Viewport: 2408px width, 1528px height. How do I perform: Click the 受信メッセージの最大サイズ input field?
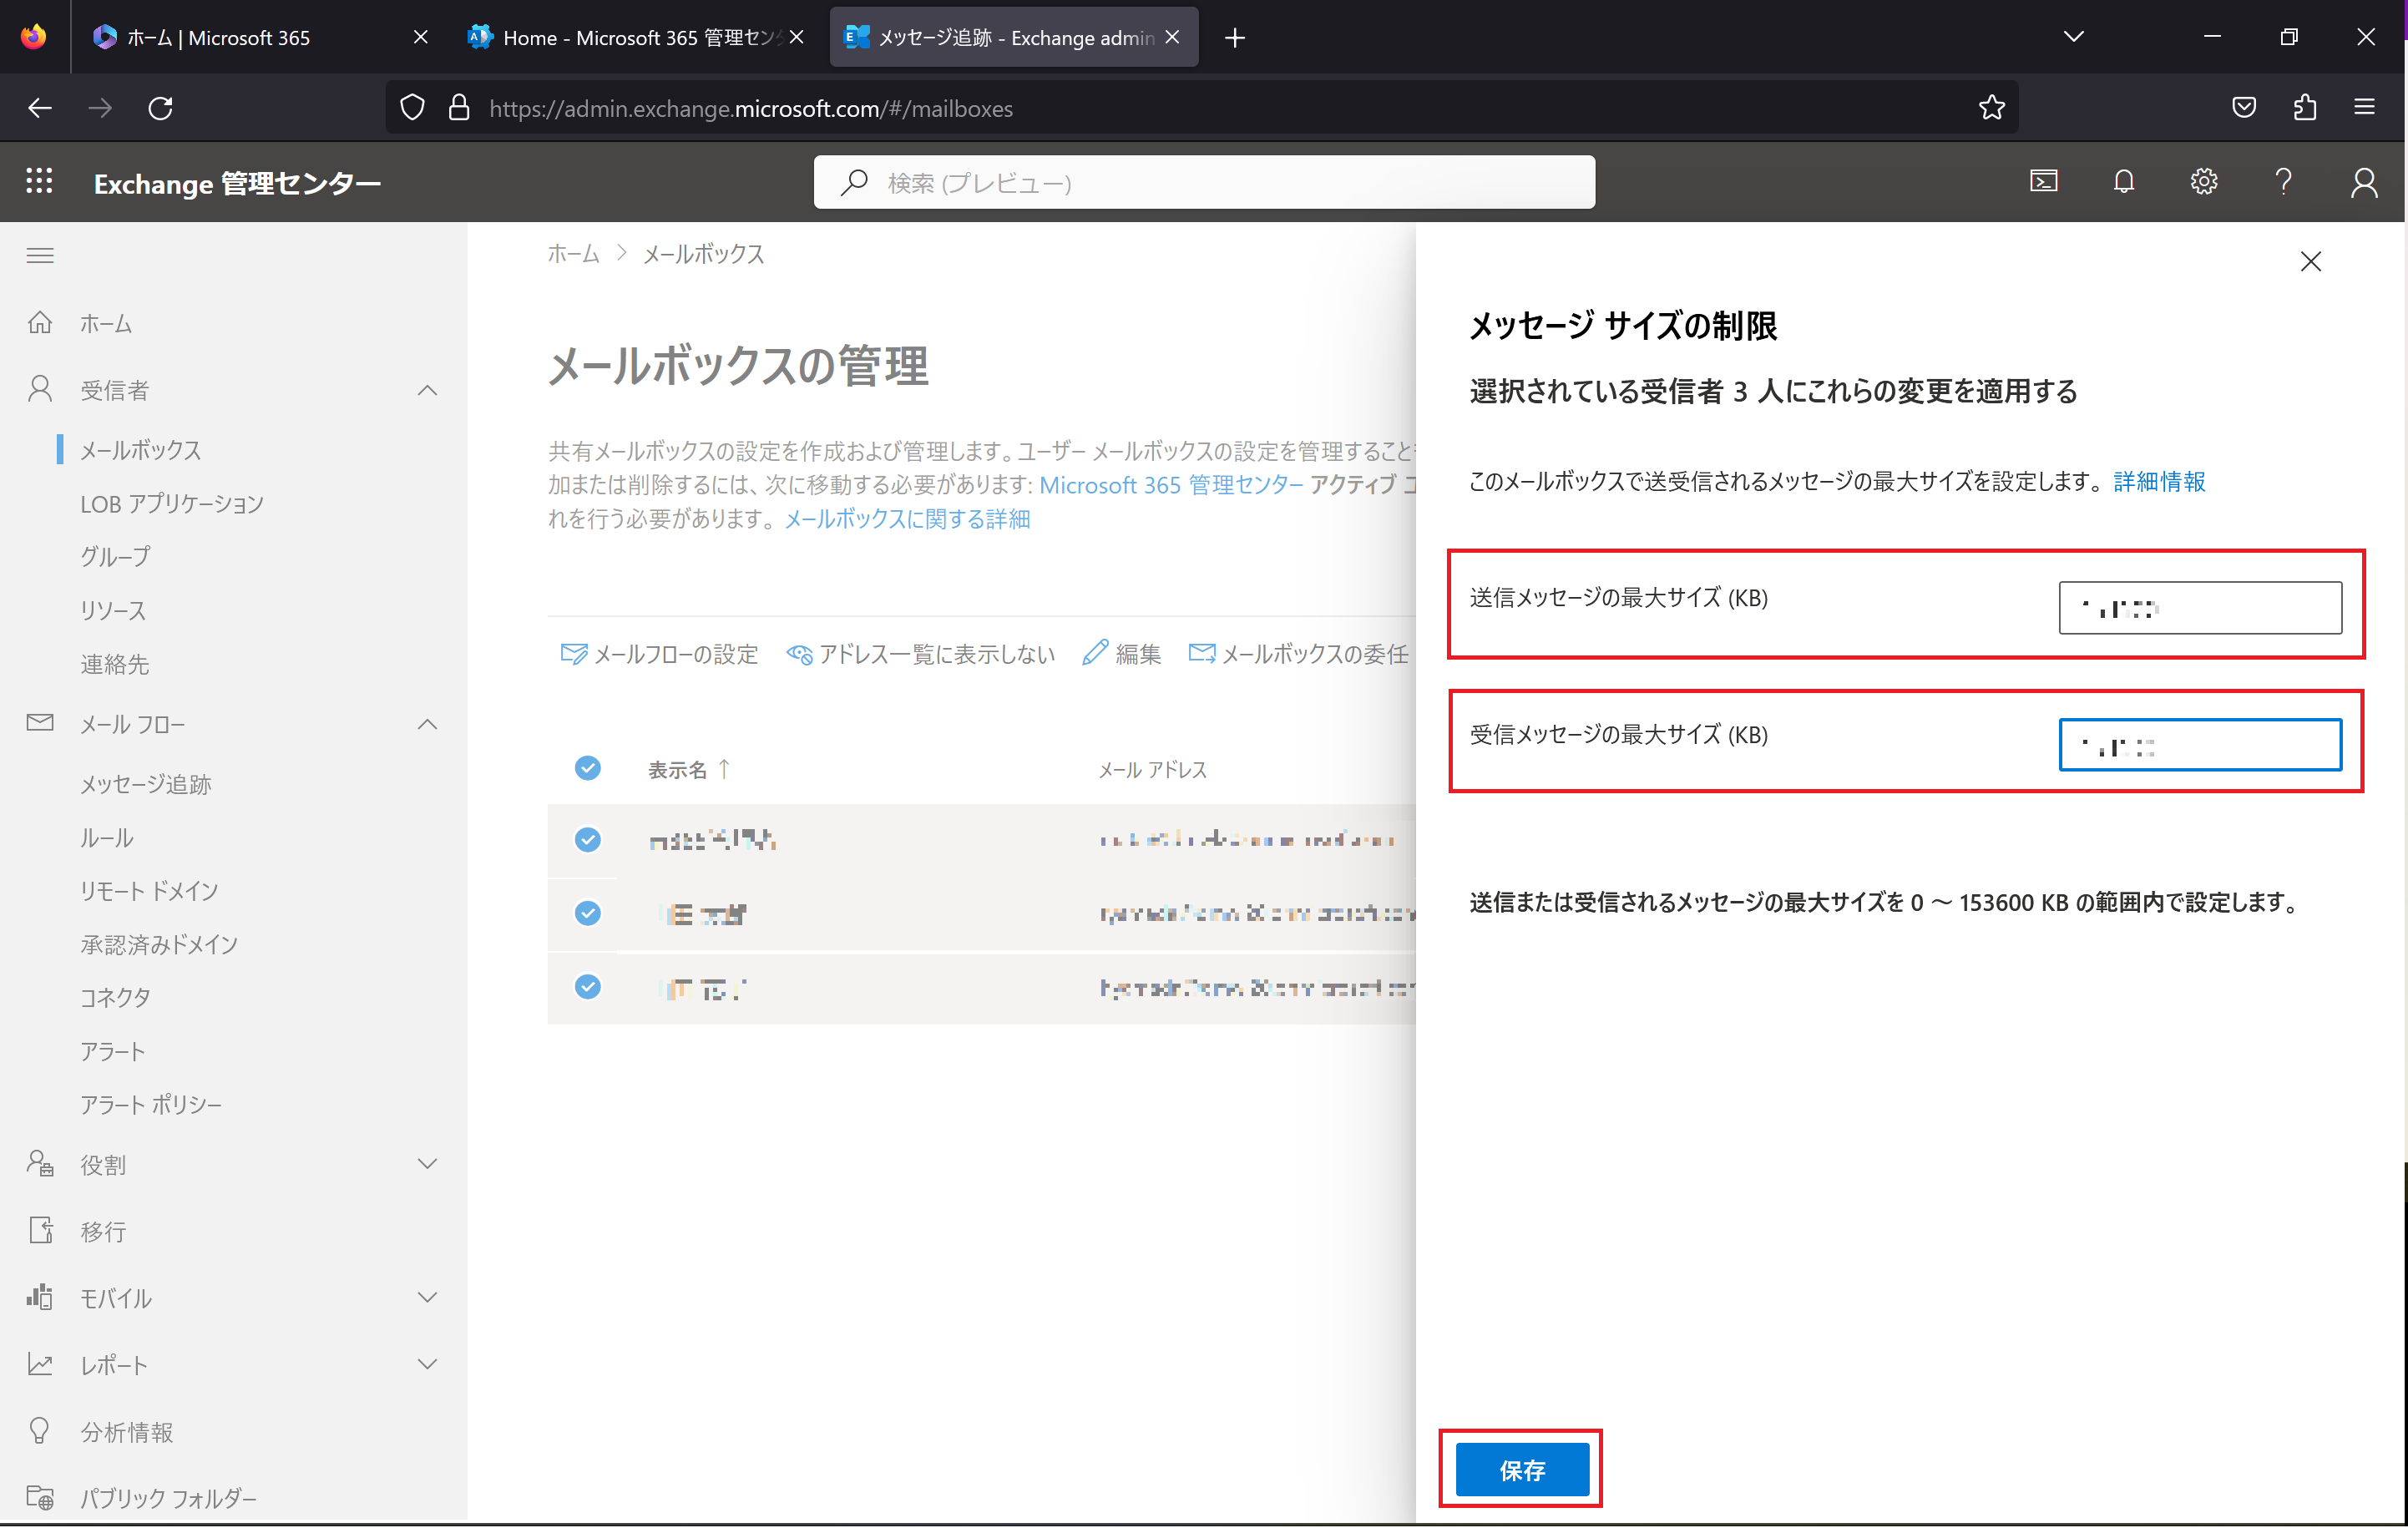tap(2199, 745)
